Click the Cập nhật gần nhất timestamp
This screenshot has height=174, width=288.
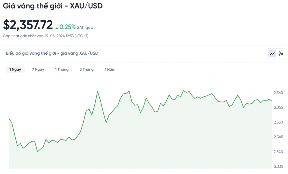[x=46, y=36]
